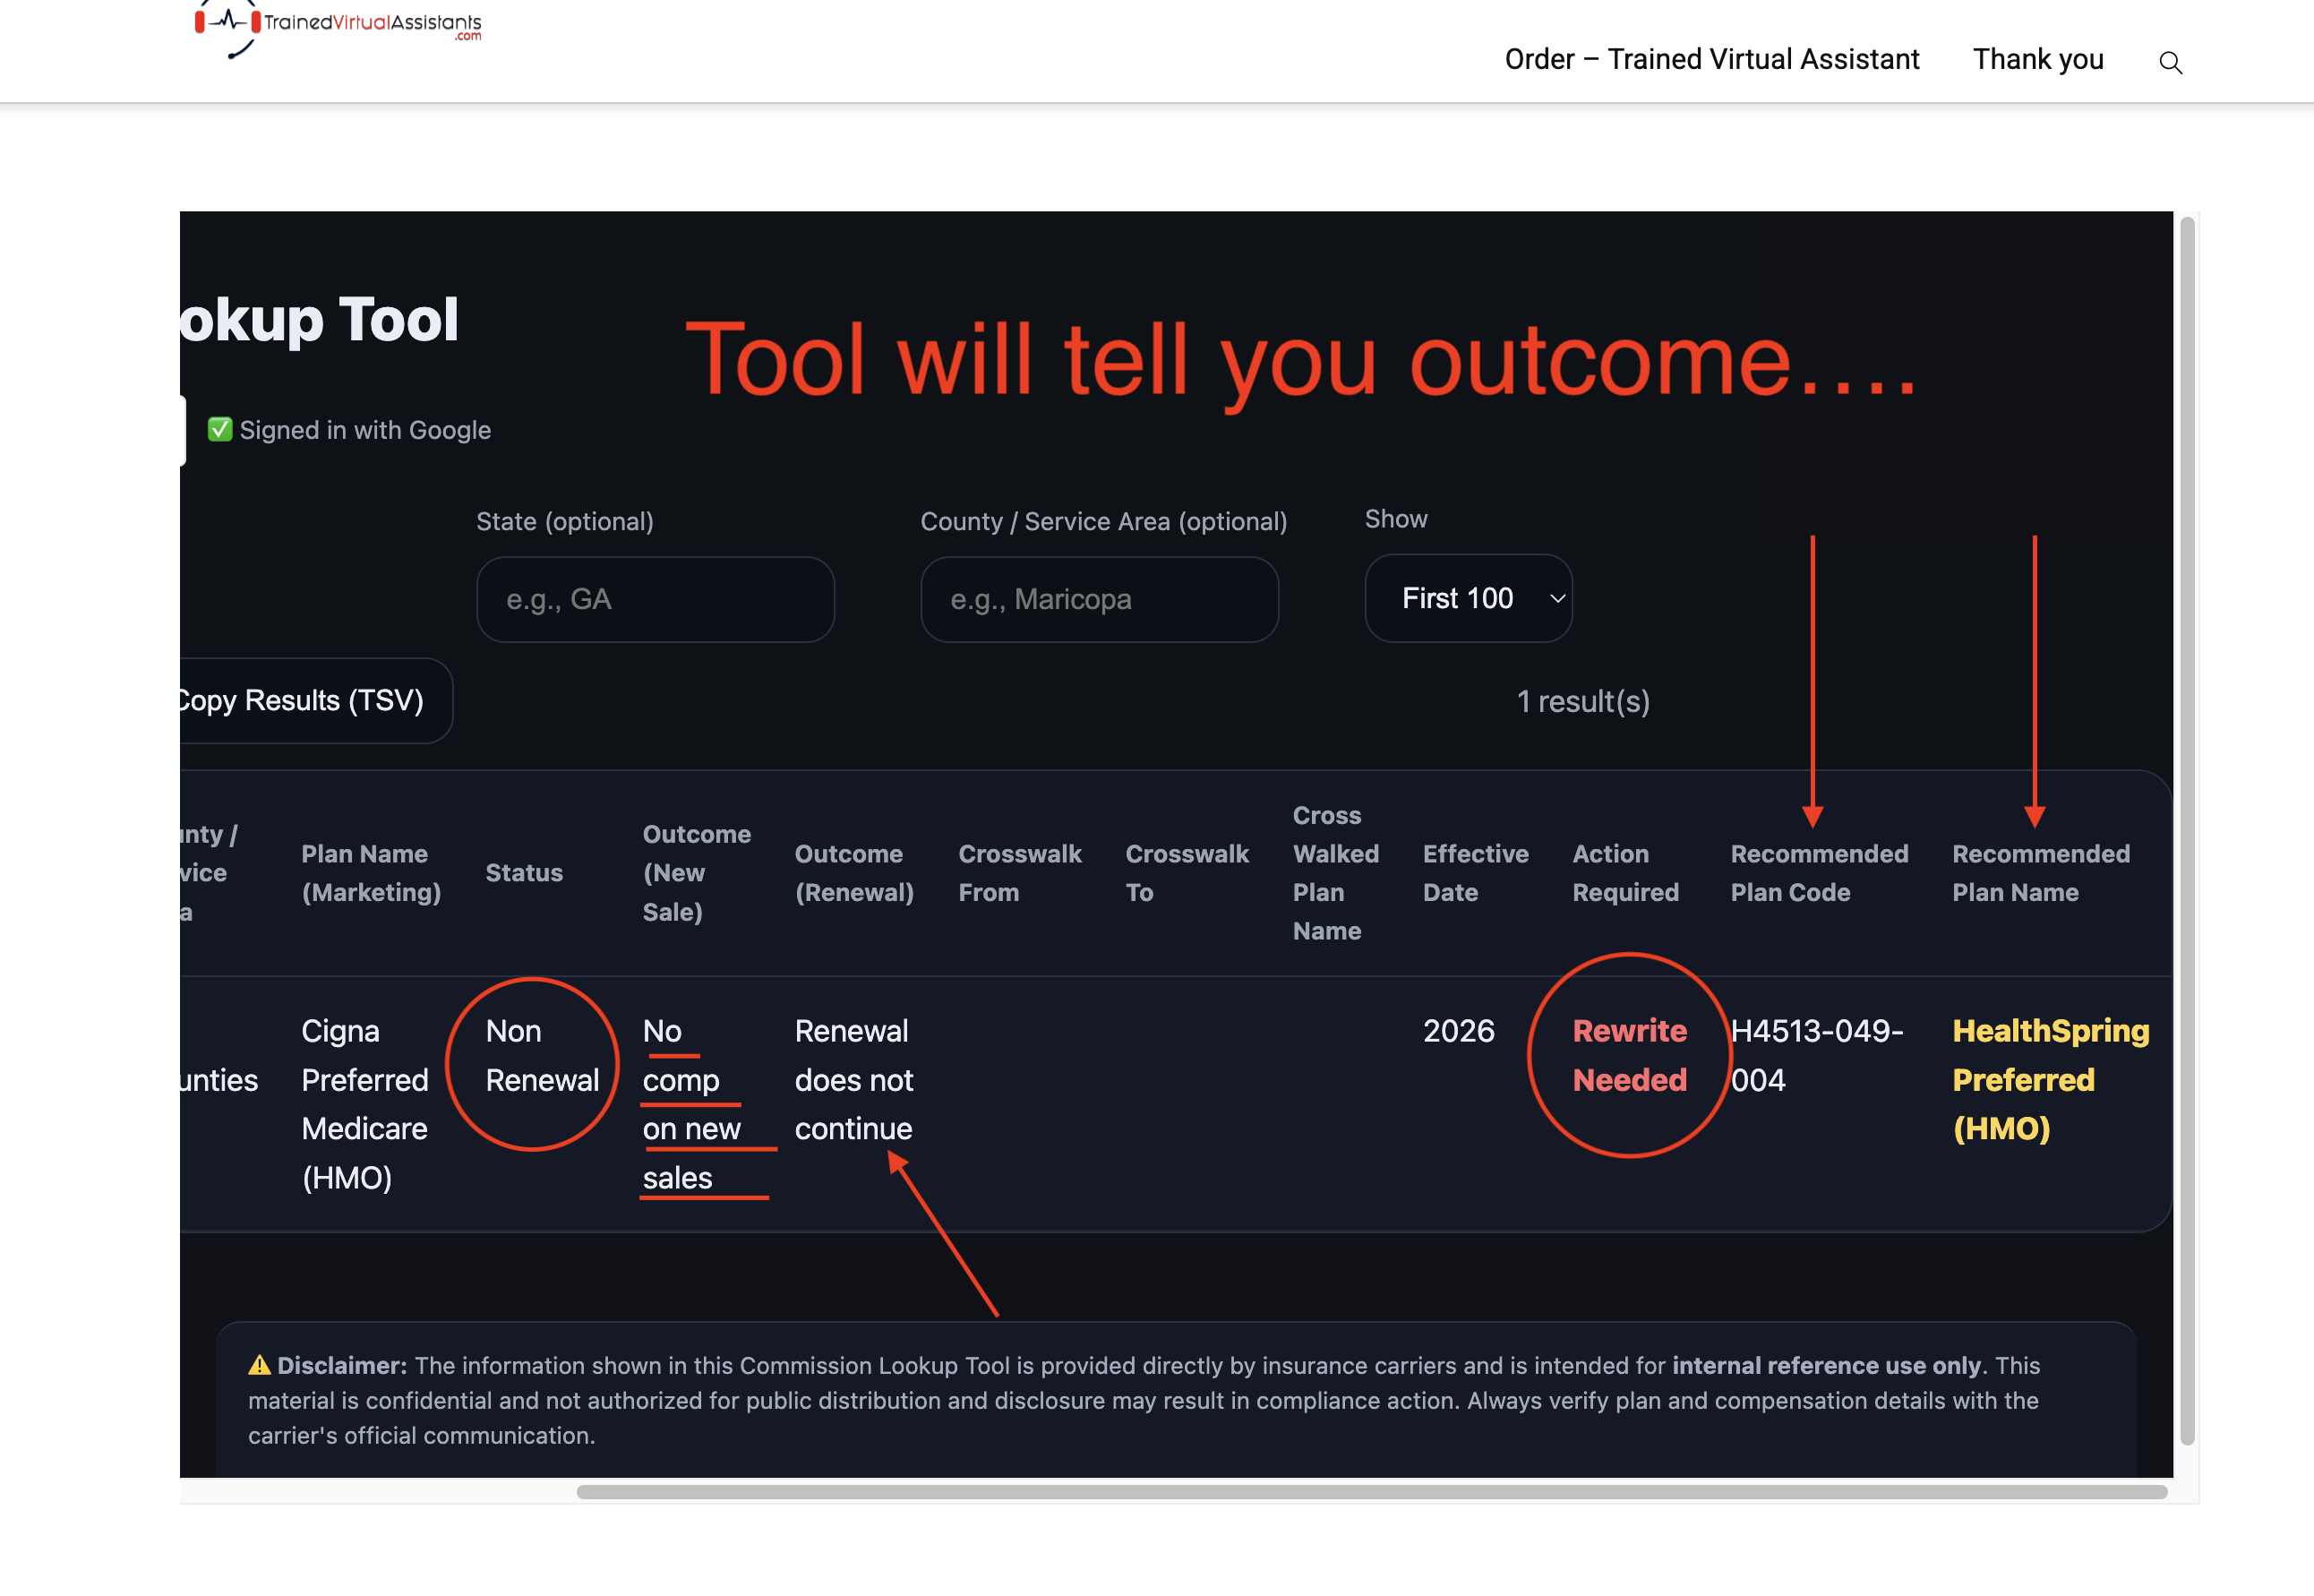Open the Show dropdown chevron
The height and width of the screenshot is (1596, 2314).
pyautogui.click(x=1556, y=598)
